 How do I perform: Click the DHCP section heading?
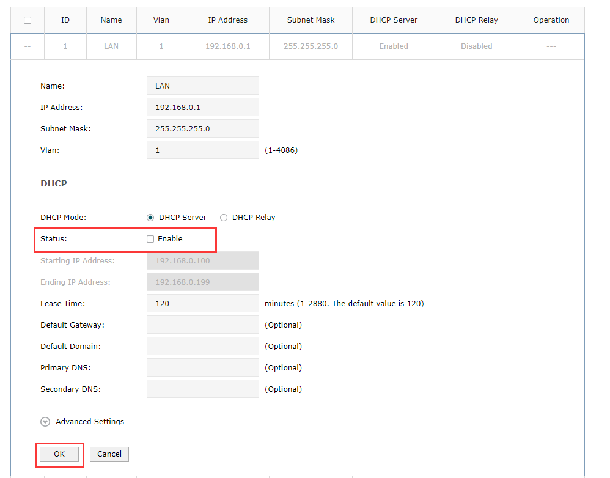54,183
